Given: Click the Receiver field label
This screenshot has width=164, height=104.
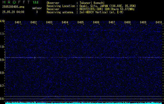Looking at the screenshot, I should (53, 9).
